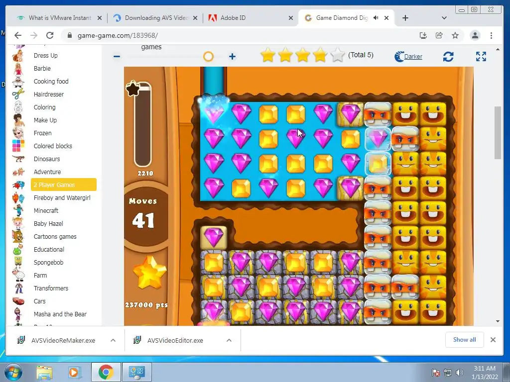Screen dimensions: 510x382
Task: Open the tab search dropdown chevron
Action: click(444, 18)
